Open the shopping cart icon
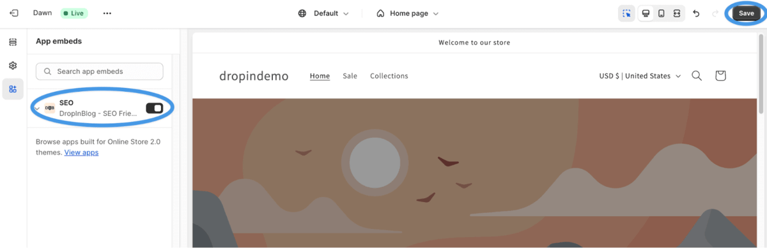The width and height of the screenshot is (767, 248). coord(720,76)
